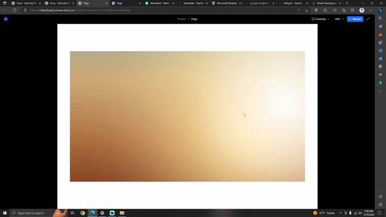Click the Dora logo icon at top left
The height and width of the screenshot is (217, 386).
(x=6, y=19)
